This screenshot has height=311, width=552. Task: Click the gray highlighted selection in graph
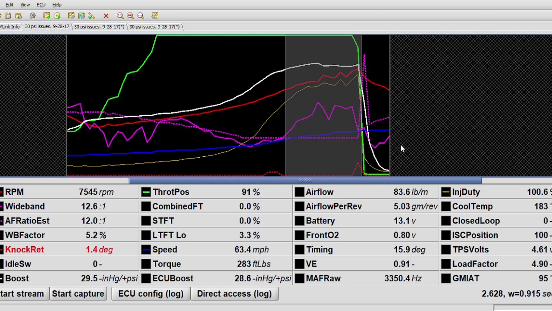point(323,105)
